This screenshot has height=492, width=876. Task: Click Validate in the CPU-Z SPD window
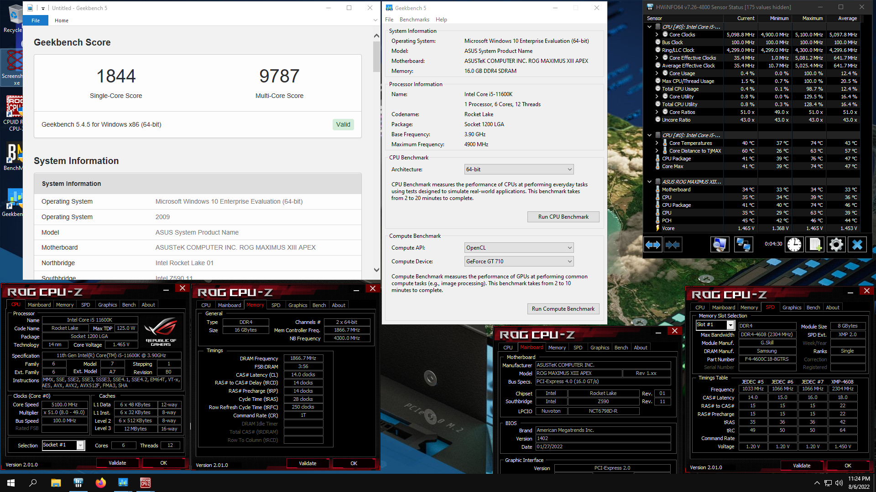[802, 466]
